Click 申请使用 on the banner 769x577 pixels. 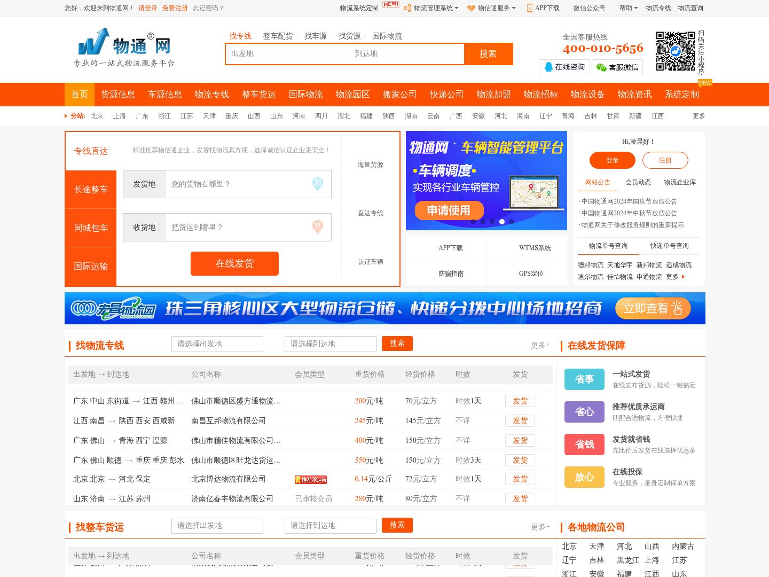(x=449, y=210)
